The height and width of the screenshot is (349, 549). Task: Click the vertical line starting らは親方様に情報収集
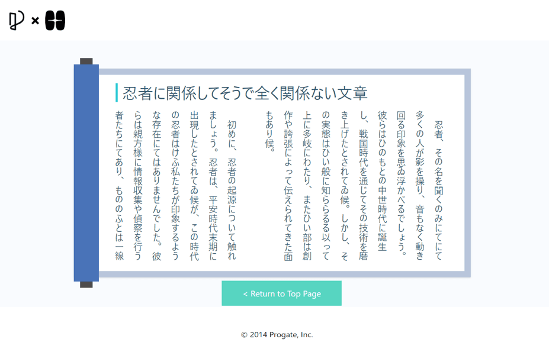coord(138,186)
